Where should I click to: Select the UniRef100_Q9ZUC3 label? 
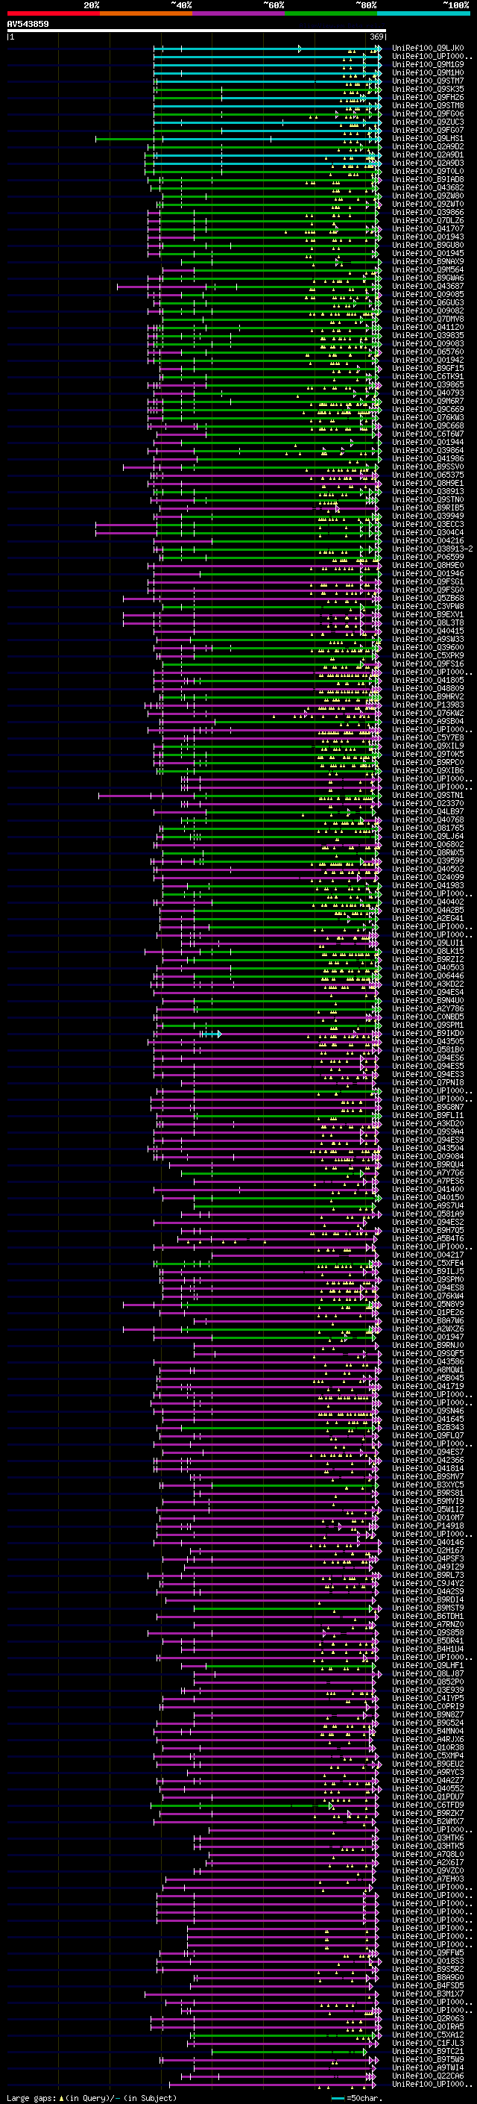(428, 122)
